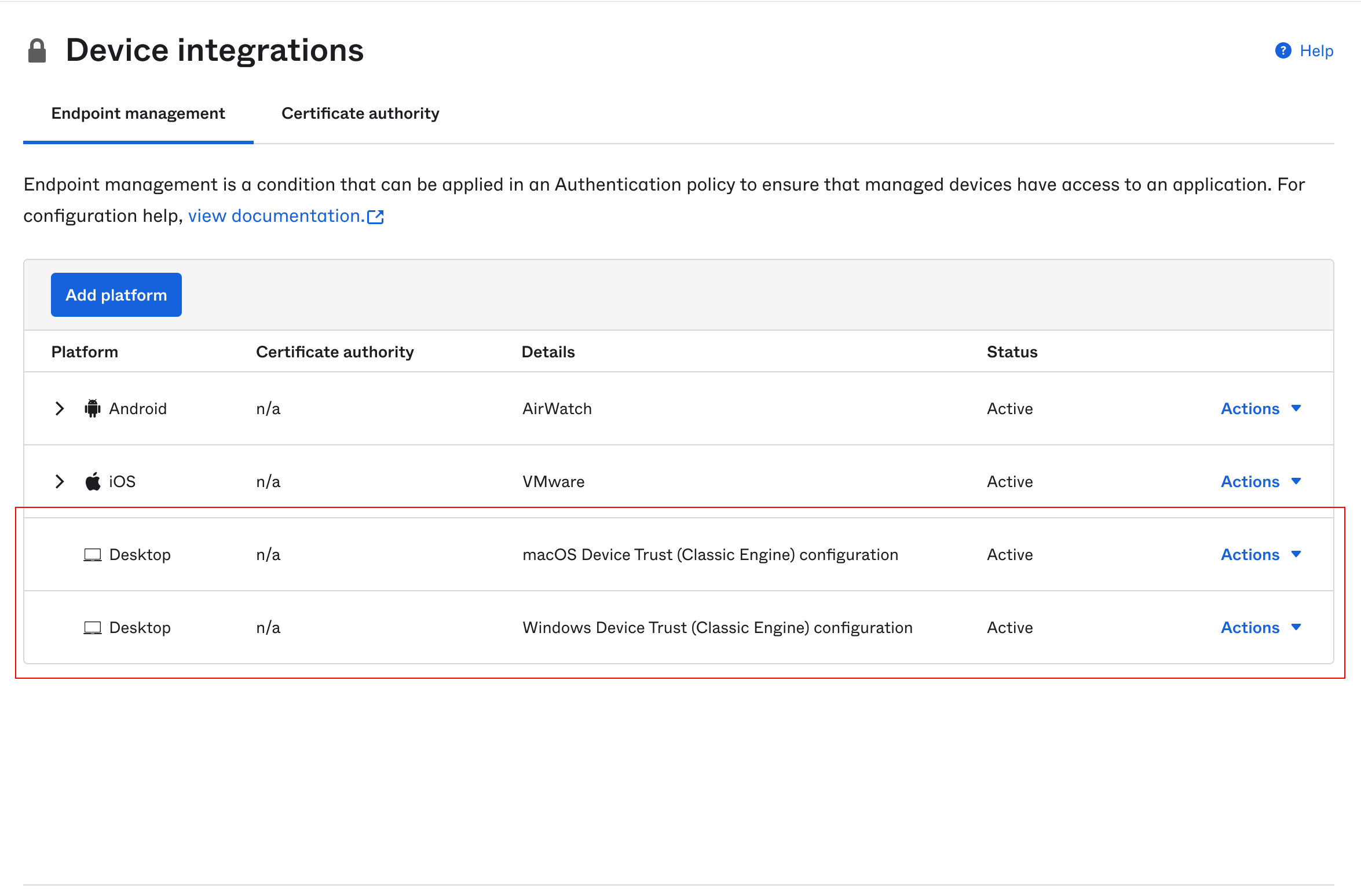Click the external link icon after documentation
Image resolution: width=1361 pixels, height=889 pixels.
[x=375, y=217]
